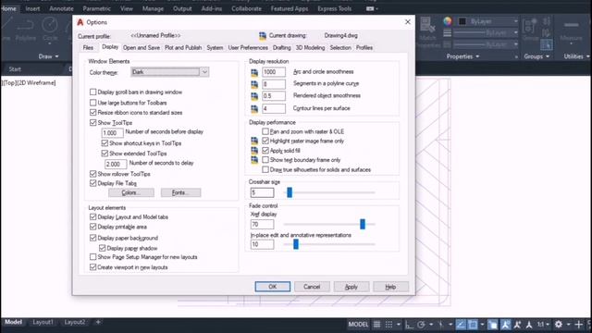This screenshot has height=333, width=592.
Task: Open the ByLayer object color dropdown
Action: [x=487, y=21]
